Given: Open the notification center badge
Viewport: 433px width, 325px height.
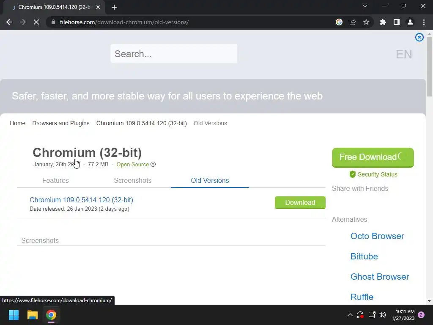Looking at the screenshot, I should pyautogui.click(x=421, y=315).
